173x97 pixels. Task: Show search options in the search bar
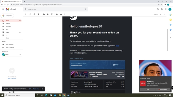pos(85,9)
